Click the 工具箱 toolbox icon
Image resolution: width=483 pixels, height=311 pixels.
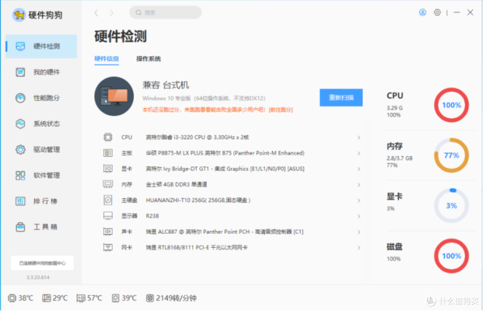point(20,227)
